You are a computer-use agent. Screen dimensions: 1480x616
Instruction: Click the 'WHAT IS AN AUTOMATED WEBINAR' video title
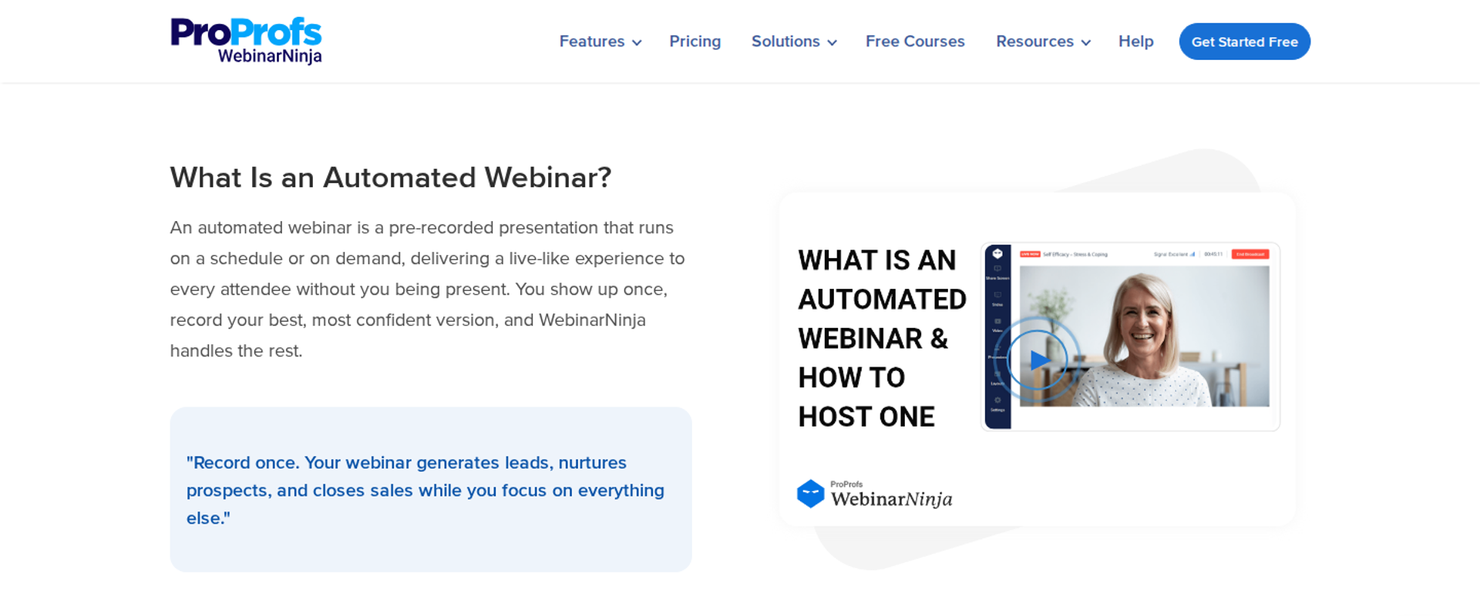pyautogui.click(x=882, y=338)
